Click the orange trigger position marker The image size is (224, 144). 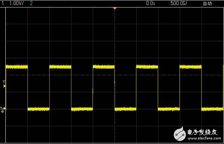pyautogui.click(x=115, y=8)
